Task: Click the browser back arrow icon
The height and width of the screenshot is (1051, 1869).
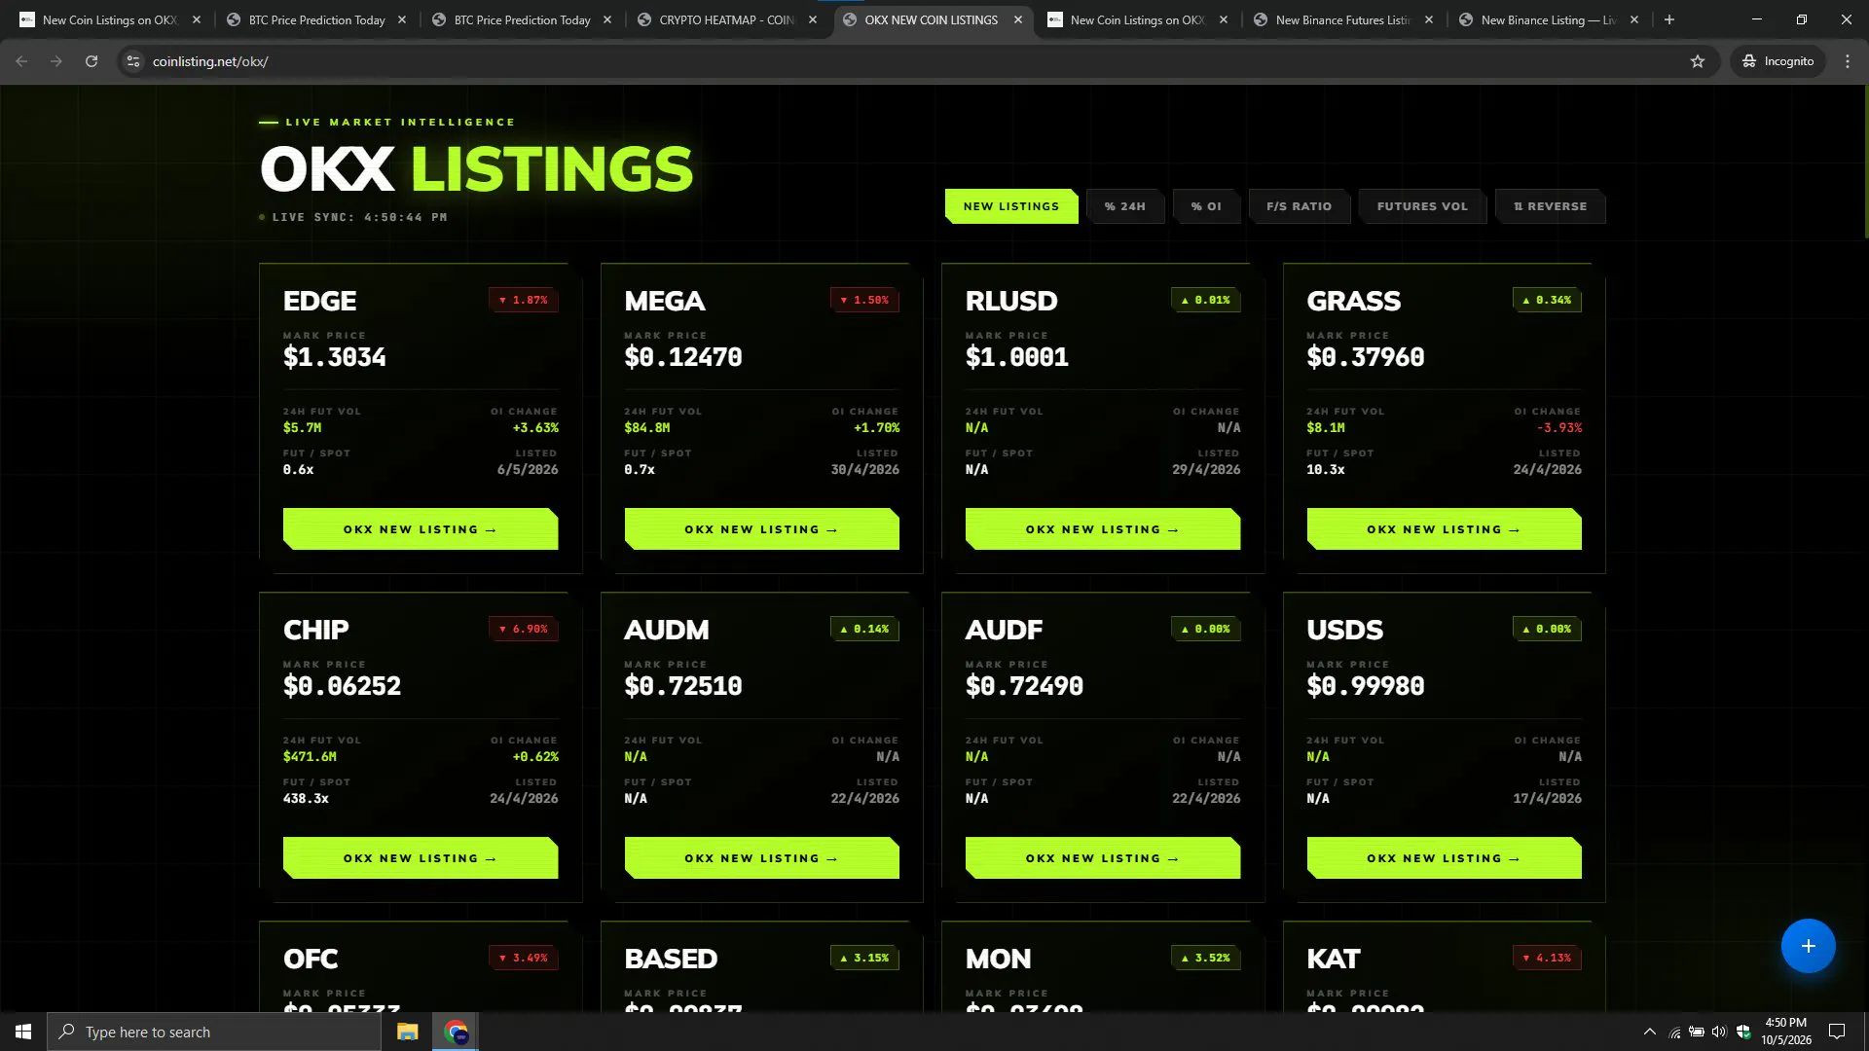Action: coord(21,61)
